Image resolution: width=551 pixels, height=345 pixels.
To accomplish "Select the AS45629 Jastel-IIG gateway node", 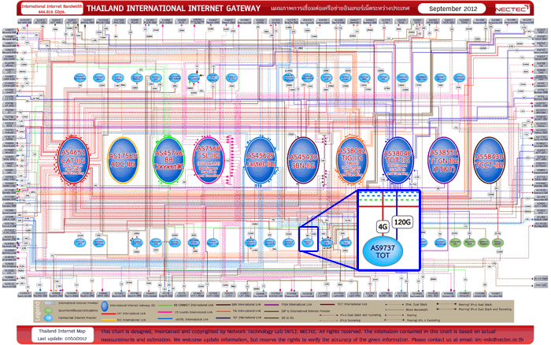I will pos(261,161).
